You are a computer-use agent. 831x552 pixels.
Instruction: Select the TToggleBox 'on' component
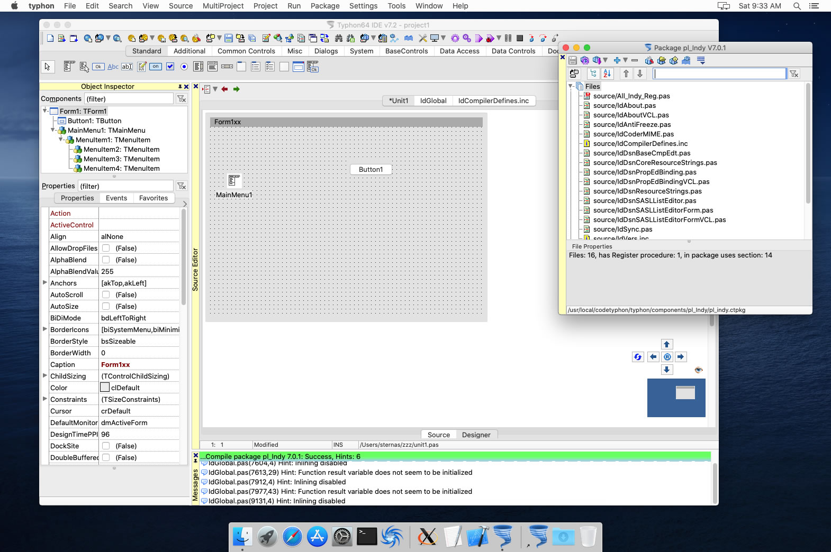pos(156,67)
